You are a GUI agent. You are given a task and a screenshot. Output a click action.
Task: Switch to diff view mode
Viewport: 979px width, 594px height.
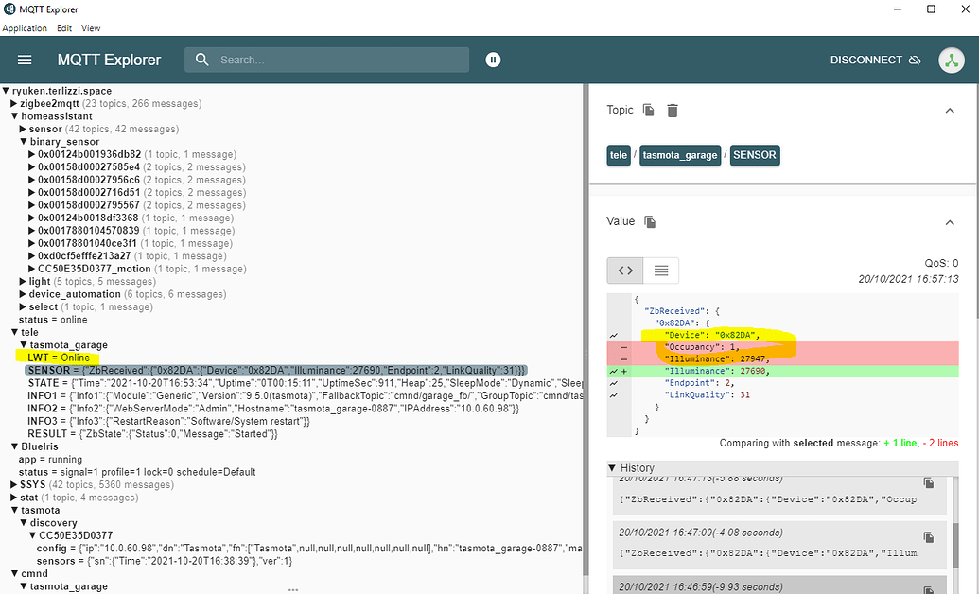coord(625,271)
